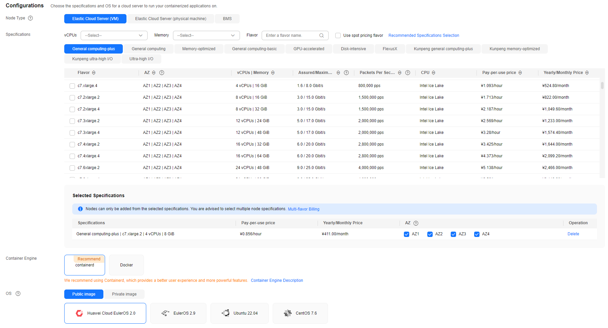Uncheck AZ4 for selected specification

tap(477, 234)
